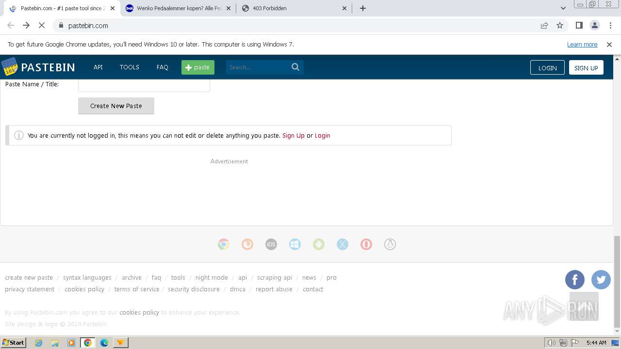Click the share page icon in address bar

click(x=544, y=25)
